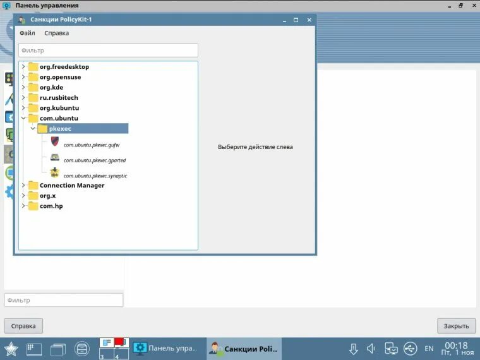The height and width of the screenshot is (360, 480).
Task: Select com.ubuntu.pkexec.synaptic action
Action: point(95,176)
